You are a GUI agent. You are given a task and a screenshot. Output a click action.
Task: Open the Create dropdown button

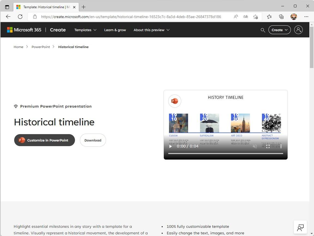pyautogui.click(x=279, y=30)
